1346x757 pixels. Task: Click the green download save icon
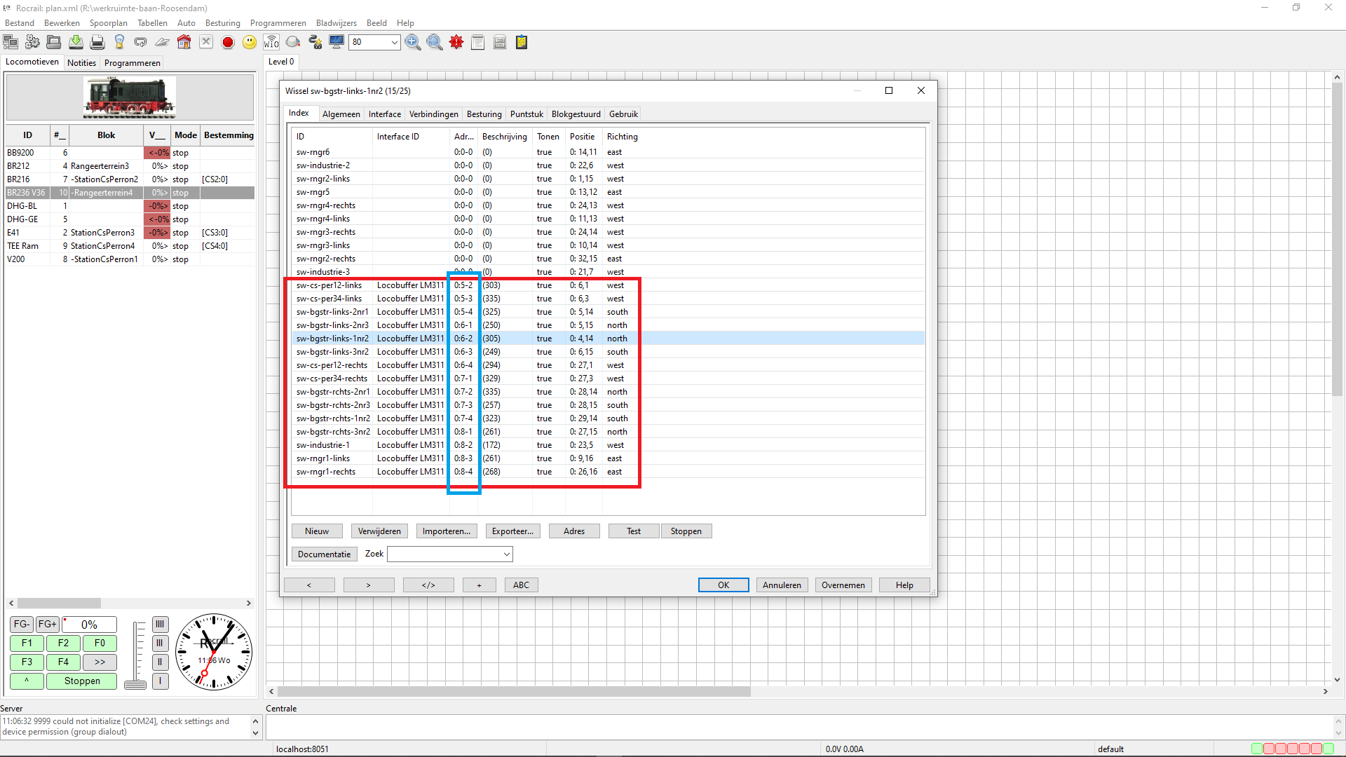(x=76, y=43)
